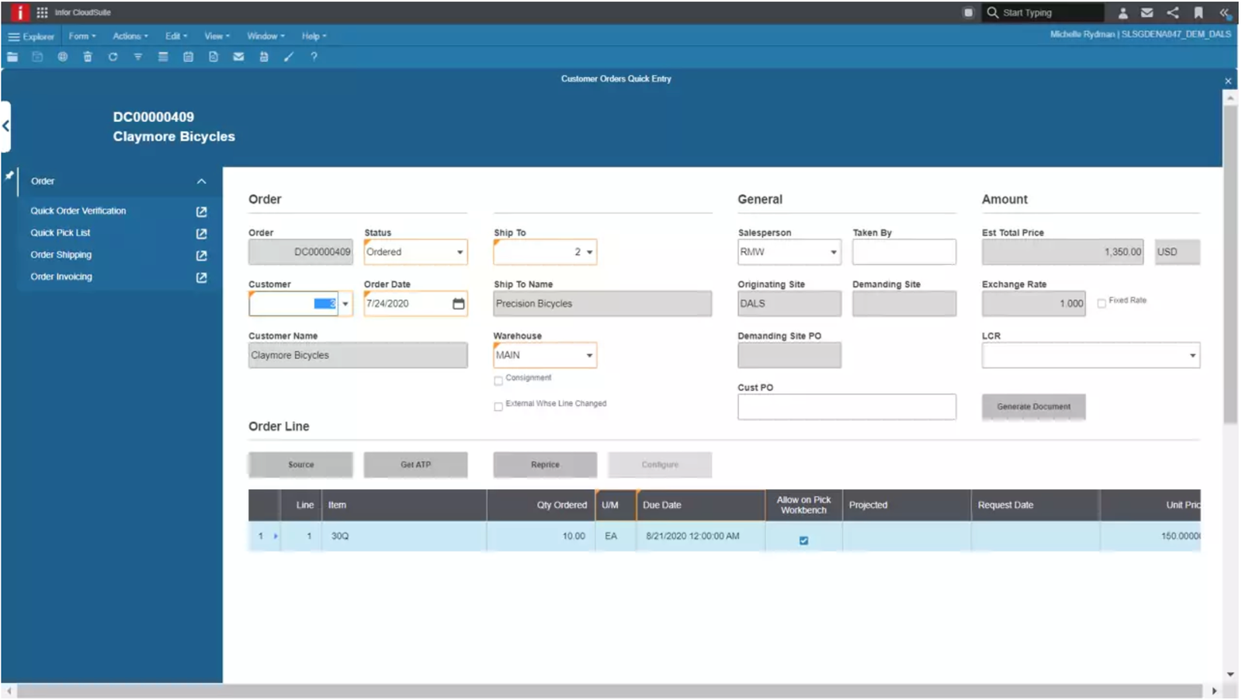
Task: Toggle External Whse Line Changed checkbox
Action: pyautogui.click(x=498, y=406)
